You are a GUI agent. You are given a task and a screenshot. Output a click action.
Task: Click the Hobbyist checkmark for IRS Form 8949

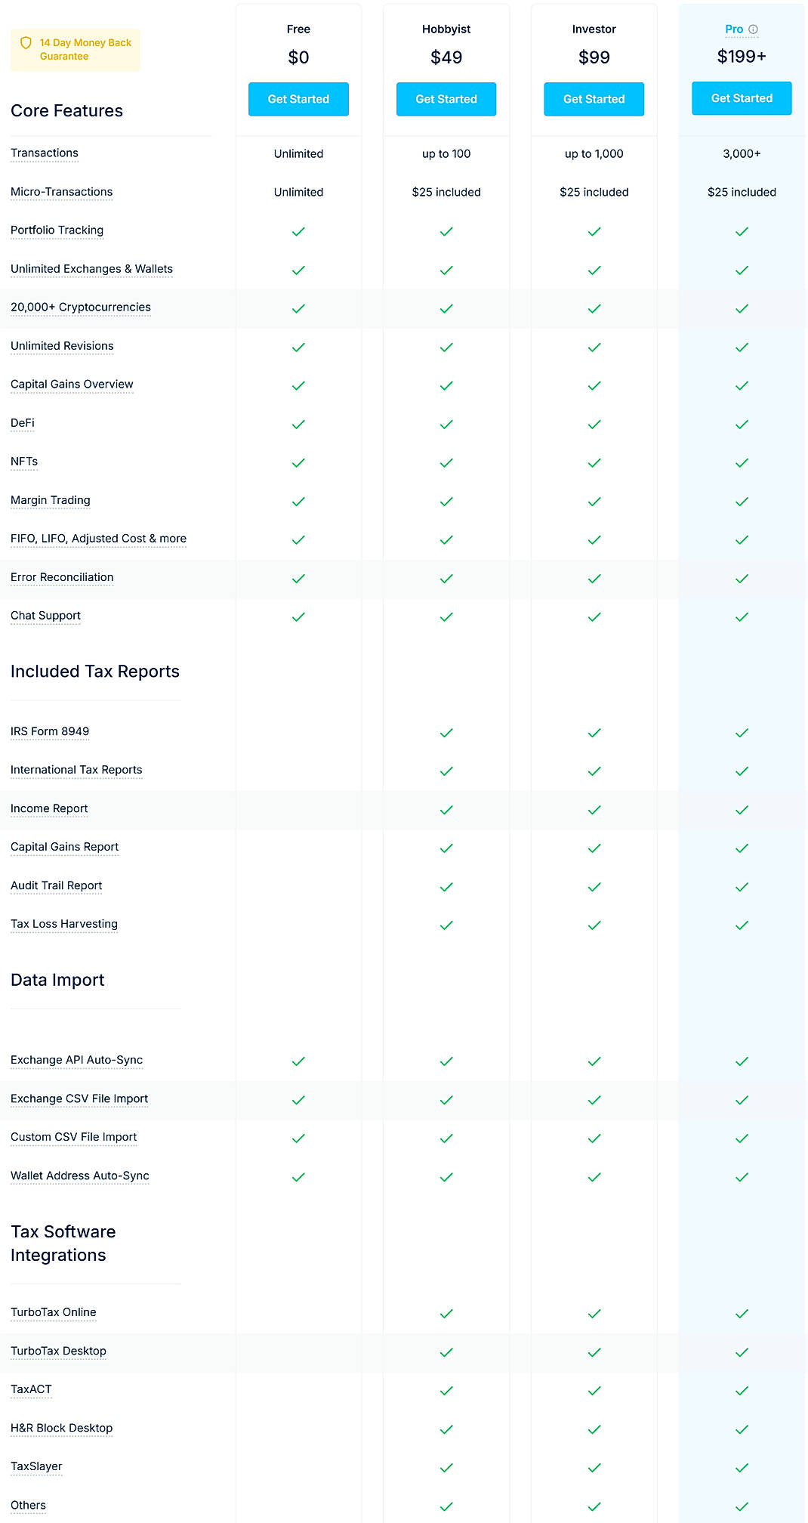pyautogui.click(x=446, y=732)
